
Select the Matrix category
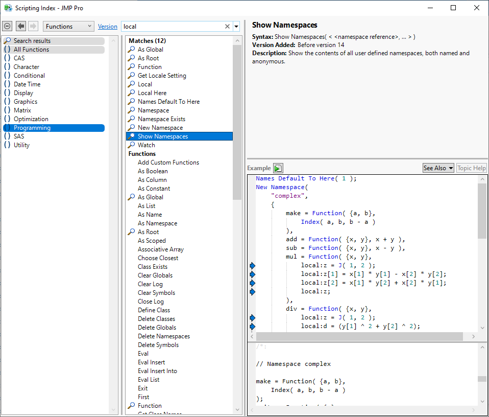[x=22, y=110]
